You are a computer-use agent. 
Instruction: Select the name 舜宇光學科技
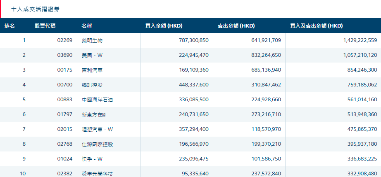tap(97, 174)
